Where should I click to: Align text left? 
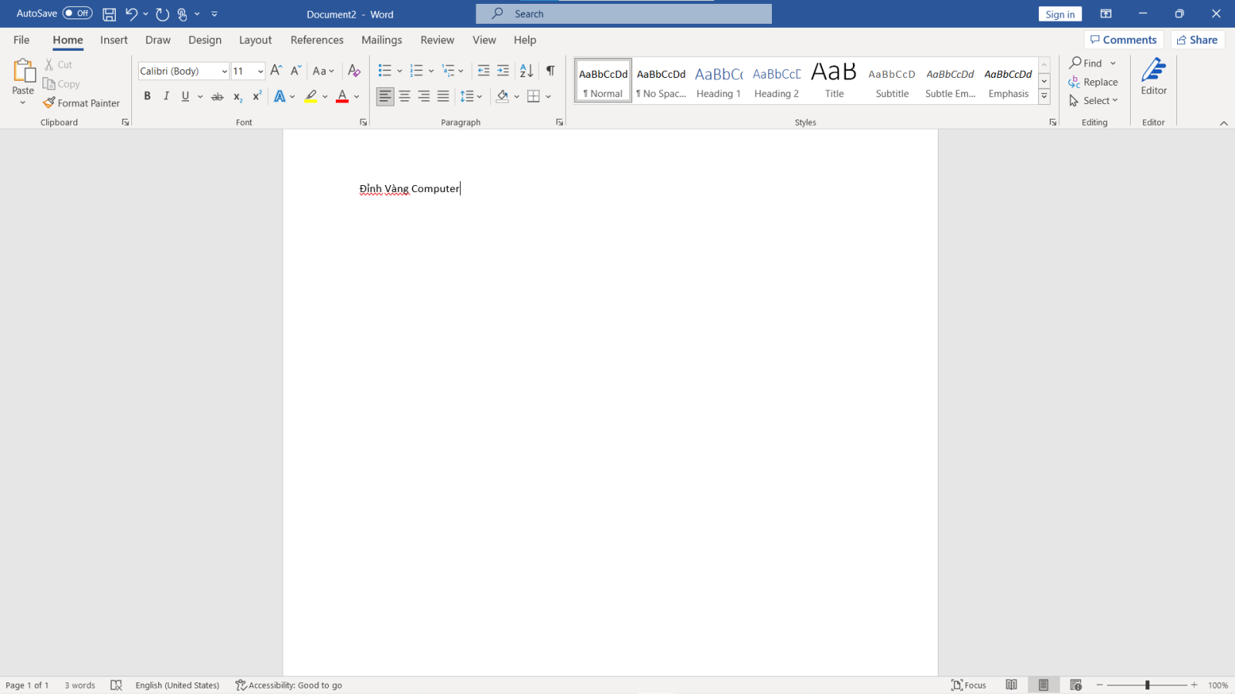385,96
